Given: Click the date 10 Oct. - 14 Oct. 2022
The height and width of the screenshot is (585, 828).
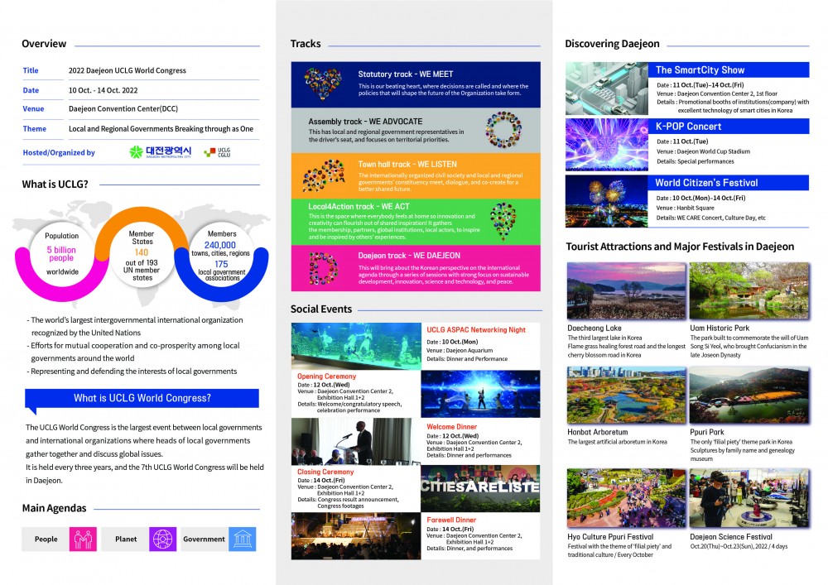Looking at the screenshot, I should tap(103, 90).
